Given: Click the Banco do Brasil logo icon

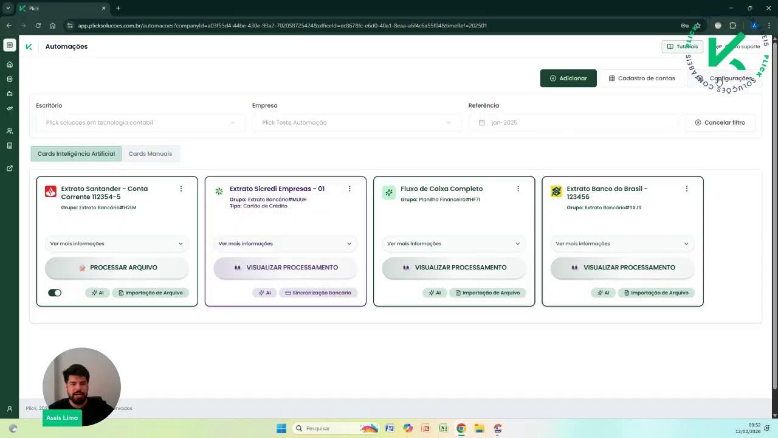Looking at the screenshot, I should pos(556,192).
